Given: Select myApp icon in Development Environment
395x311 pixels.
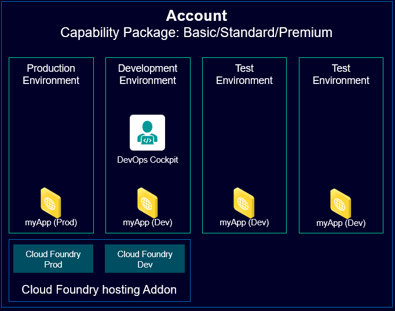Looking at the screenshot, I should pos(148,203).
